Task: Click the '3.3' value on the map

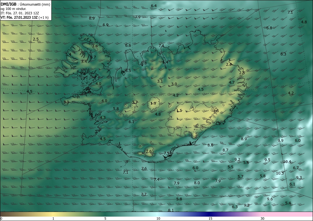Action: pos(66,102)
